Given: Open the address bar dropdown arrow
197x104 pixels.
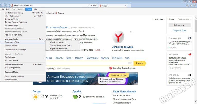Looking at the screenshot, I should [91, 5].
